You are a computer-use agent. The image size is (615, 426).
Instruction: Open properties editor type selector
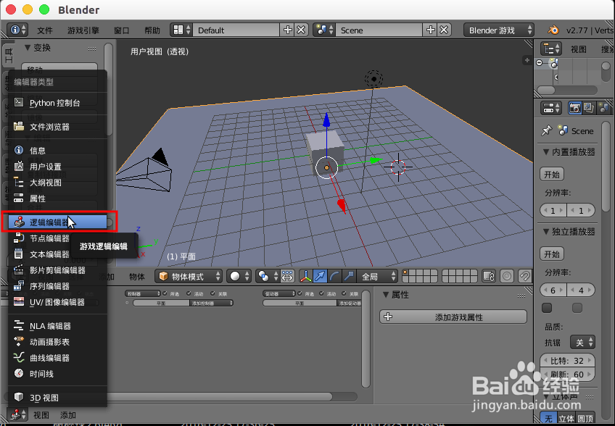551,108
